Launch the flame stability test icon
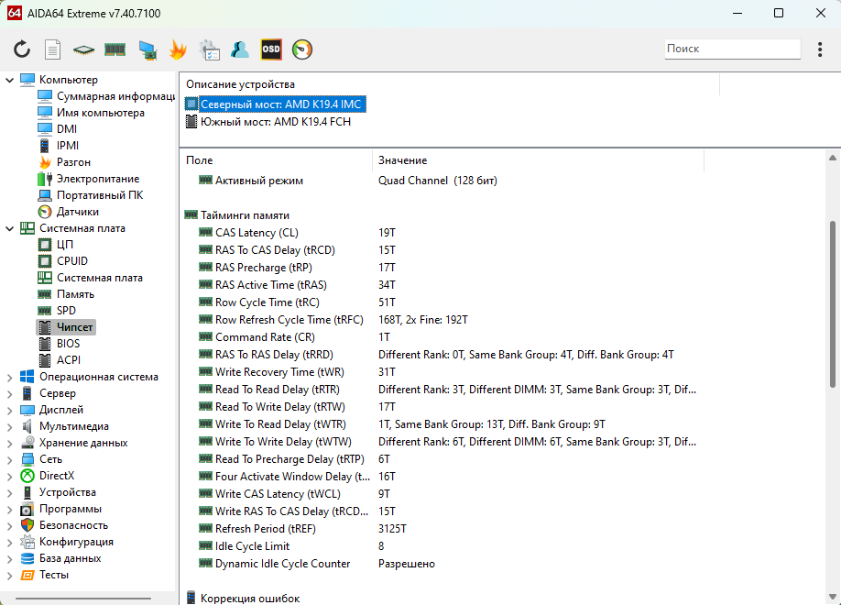This screenshot has width=841, height=605. click(x=178, y=49)
